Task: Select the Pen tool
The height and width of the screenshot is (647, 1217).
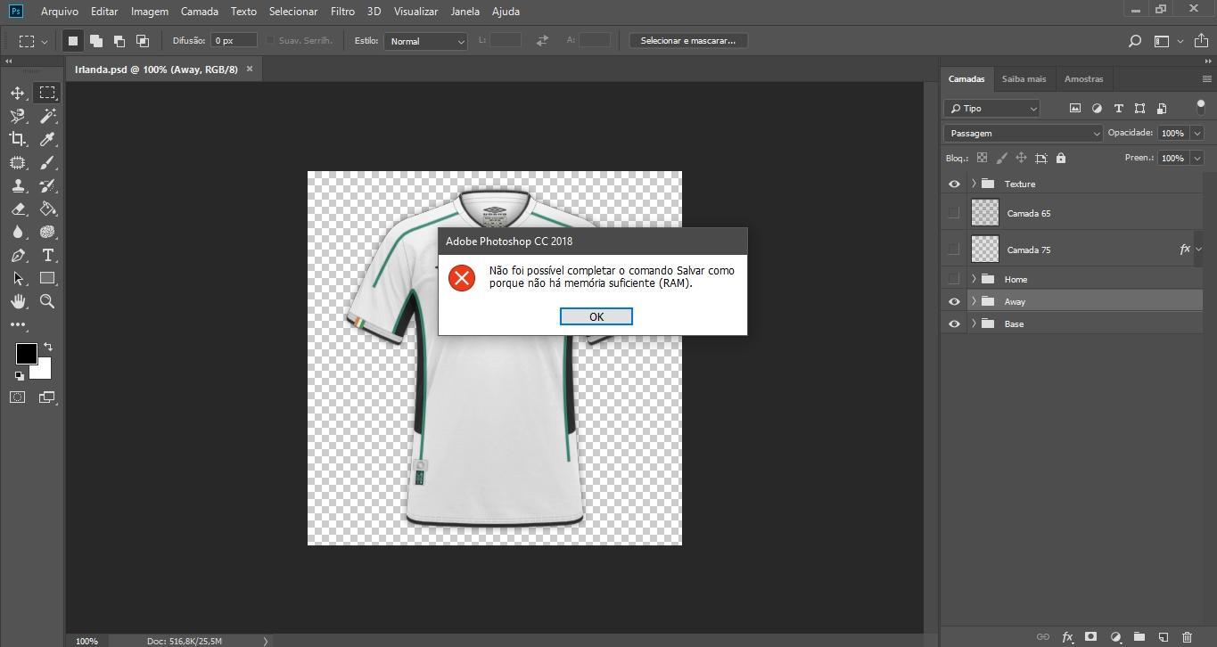Action: [17, 255]
